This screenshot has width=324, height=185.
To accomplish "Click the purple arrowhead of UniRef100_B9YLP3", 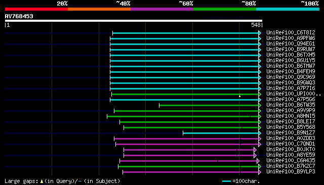I will [x=260, y=172].
